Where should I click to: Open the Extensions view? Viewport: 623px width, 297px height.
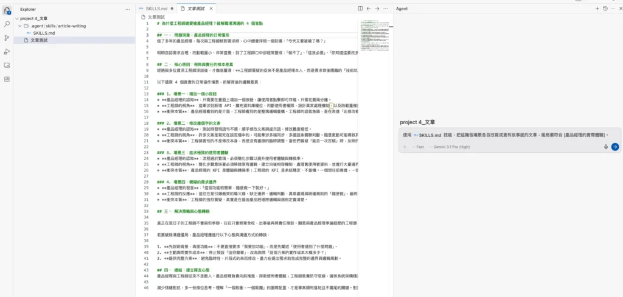(x=7, y=79)
